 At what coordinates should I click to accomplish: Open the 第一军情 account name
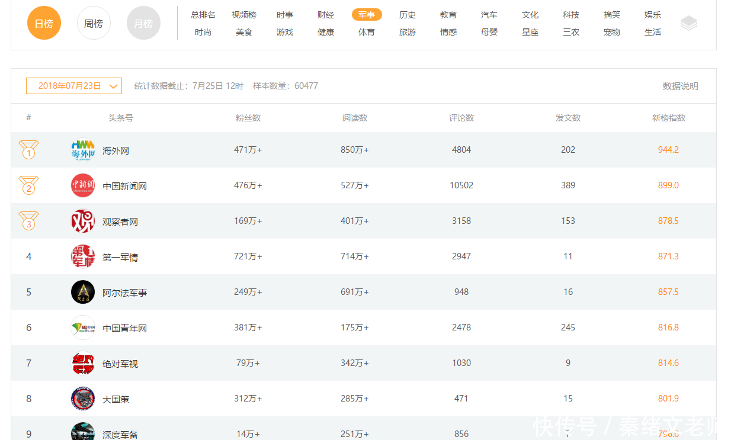pyautogui.click(x=120, y=257)
